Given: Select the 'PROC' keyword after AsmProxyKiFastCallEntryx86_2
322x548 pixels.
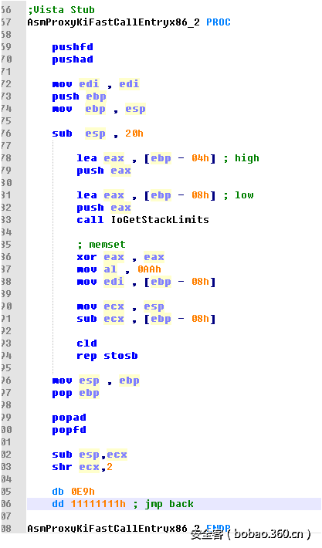Looking at the screenshot, I should point(219,22).
